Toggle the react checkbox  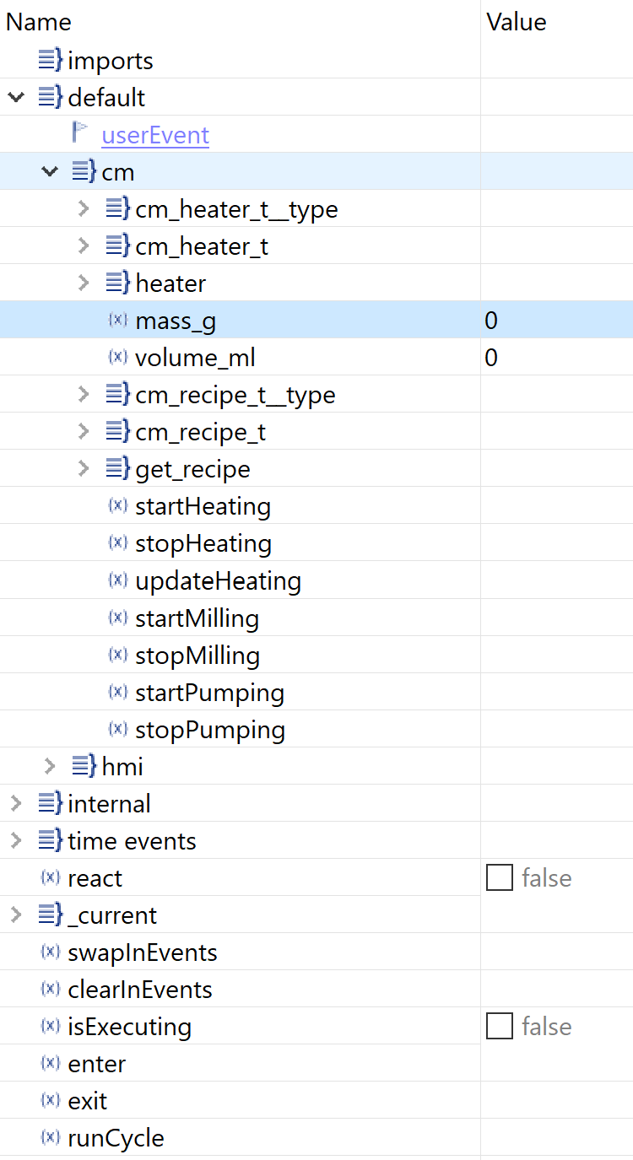499,877
